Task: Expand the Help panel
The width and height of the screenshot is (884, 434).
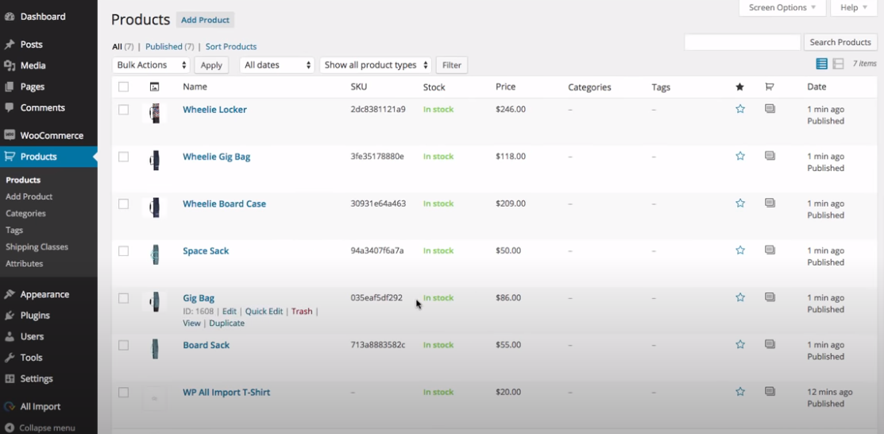Action: coord(854,8)
